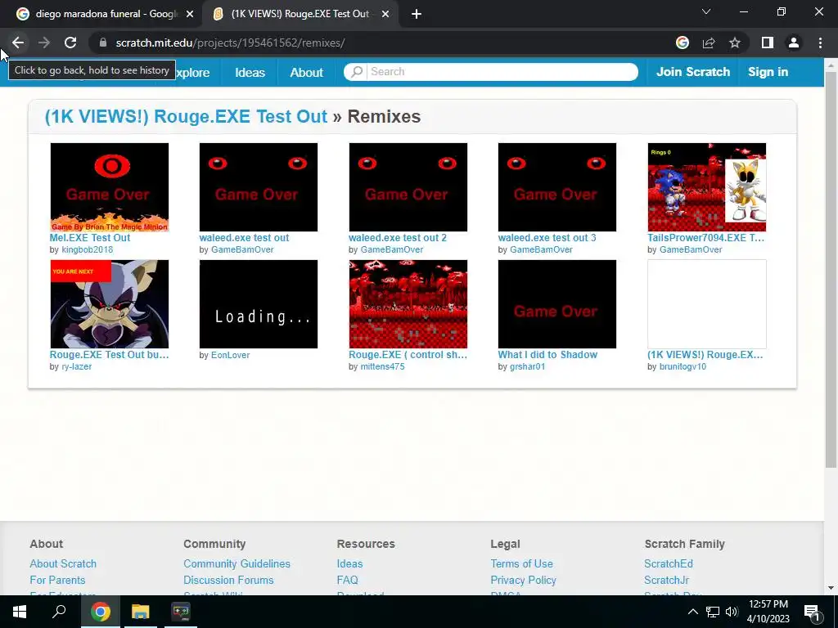Viewport: 838px width, 628px height.
Task: Open Mel.EXE Test Out project link
Action: pos(90,238)
